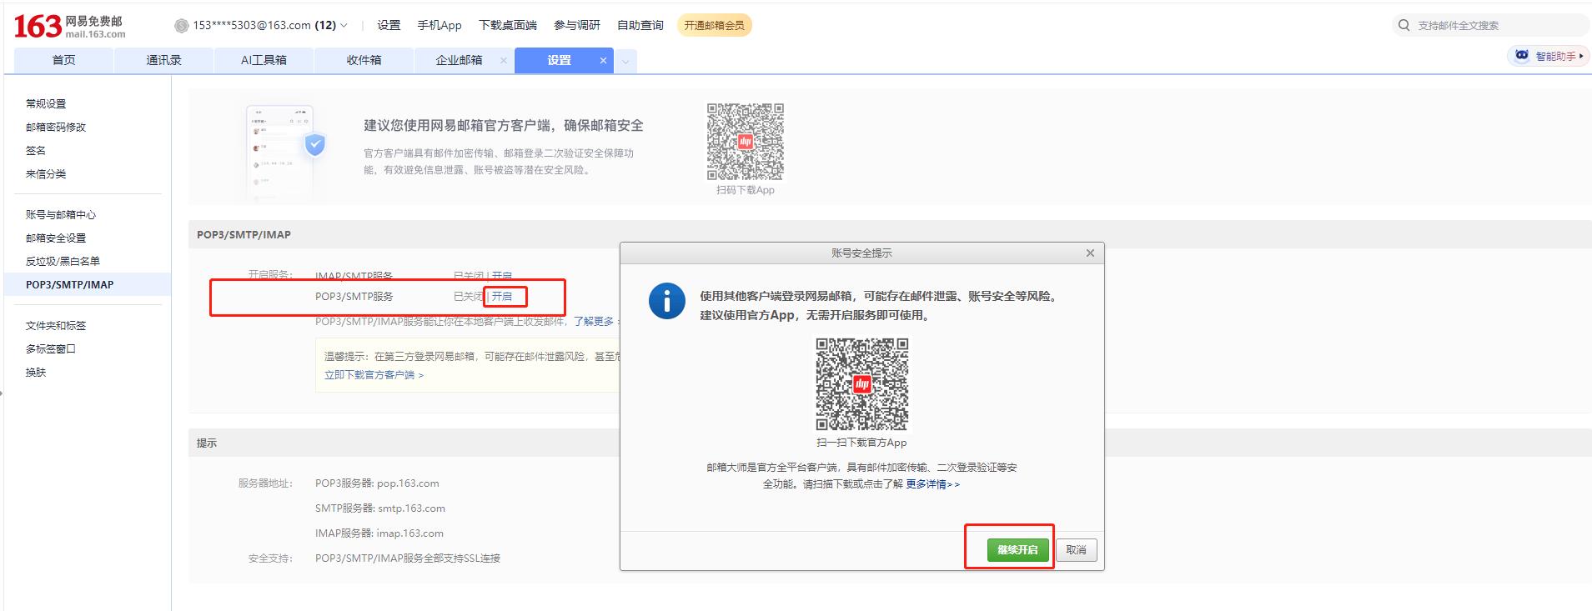Click the account avatar icon beside email address

181,26
